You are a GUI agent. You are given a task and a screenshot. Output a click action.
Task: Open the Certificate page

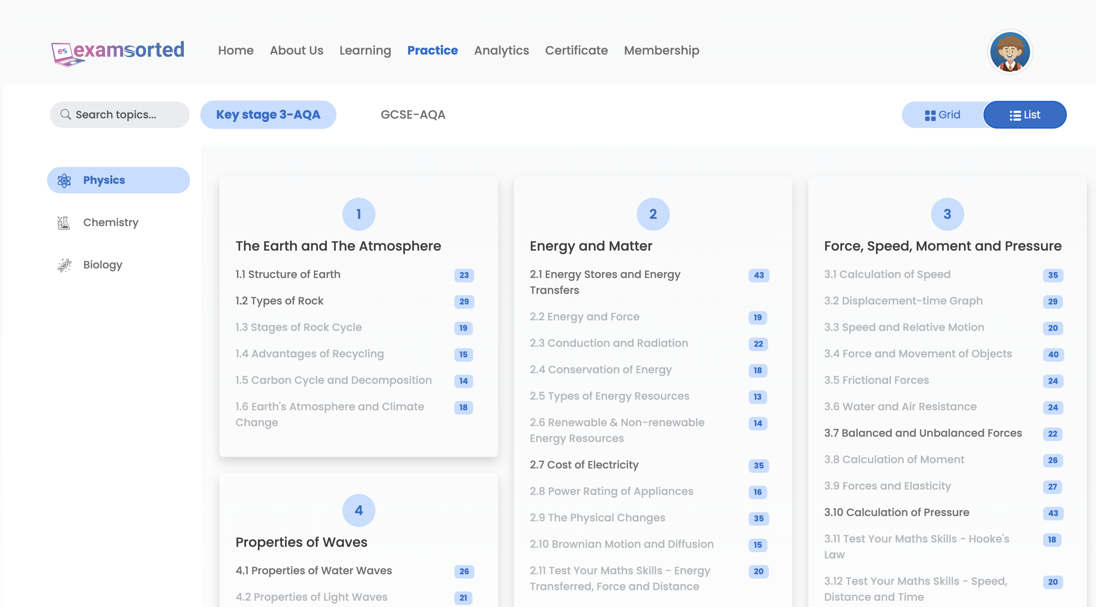pyautogui.click(x=576, y=51)
